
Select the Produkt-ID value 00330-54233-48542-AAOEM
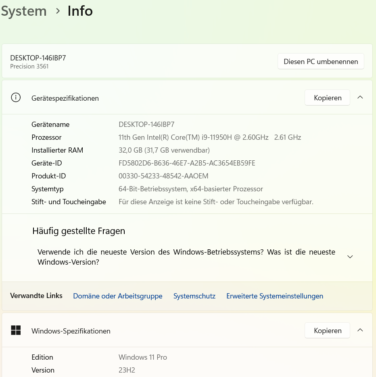163,176
